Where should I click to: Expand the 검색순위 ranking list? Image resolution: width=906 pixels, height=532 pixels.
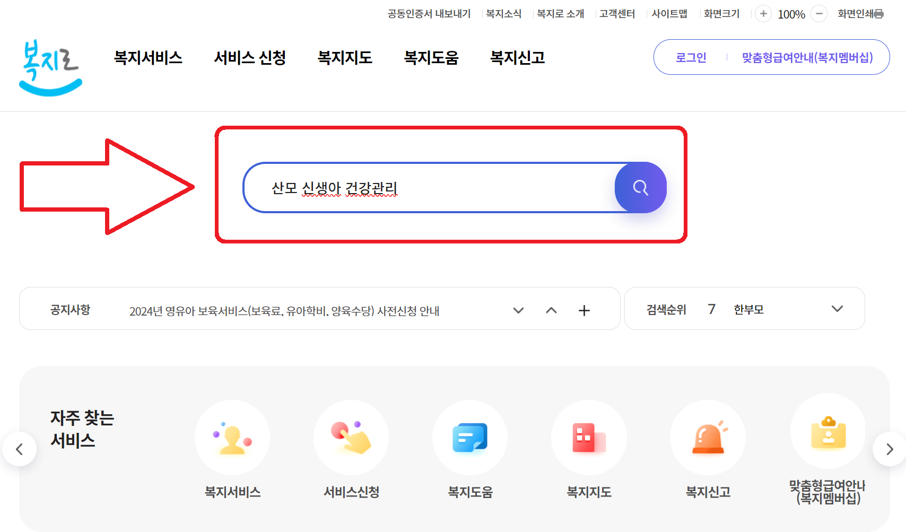(x=837, y=308)
